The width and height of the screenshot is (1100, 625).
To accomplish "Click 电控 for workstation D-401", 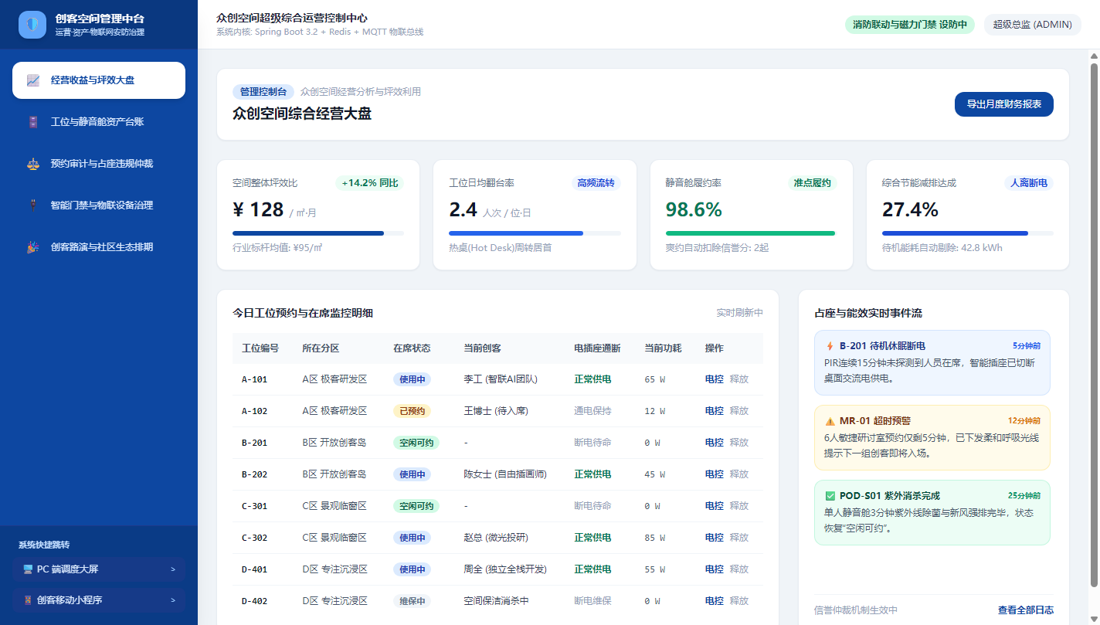I will (715, 569).
